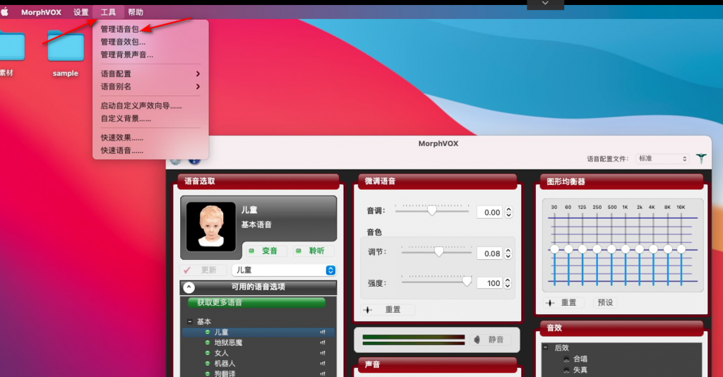Click the 调节 timbre slider handle
723x377 pixels.
coord(439,251)
